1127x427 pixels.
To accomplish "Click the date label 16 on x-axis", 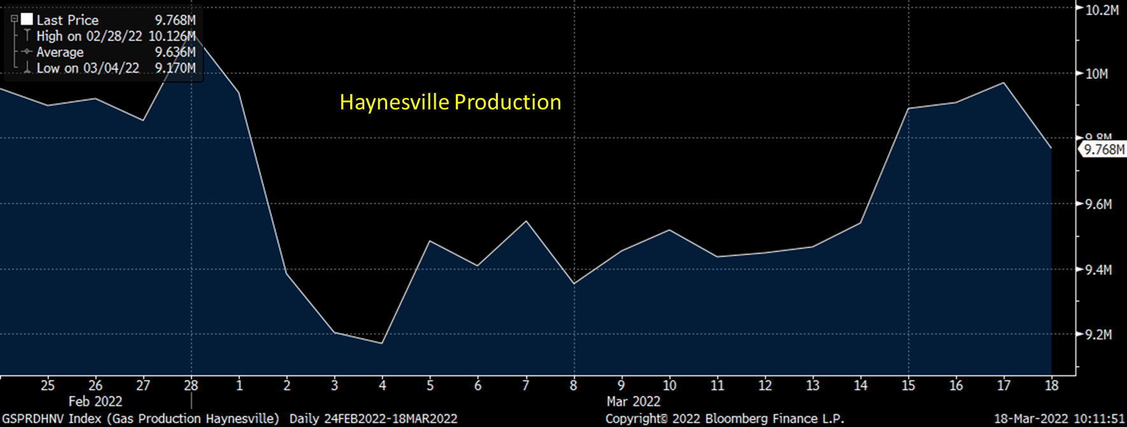I will click(x=956, y=385).
